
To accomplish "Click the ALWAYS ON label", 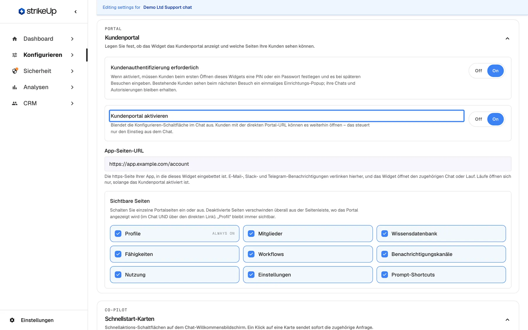I will [224, 233].
